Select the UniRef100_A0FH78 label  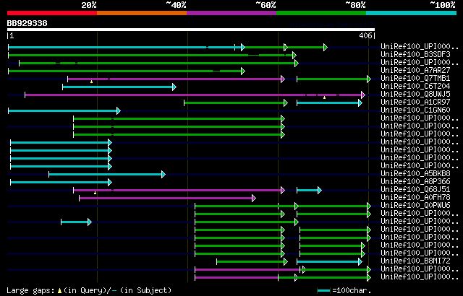(x=415, y=198)
